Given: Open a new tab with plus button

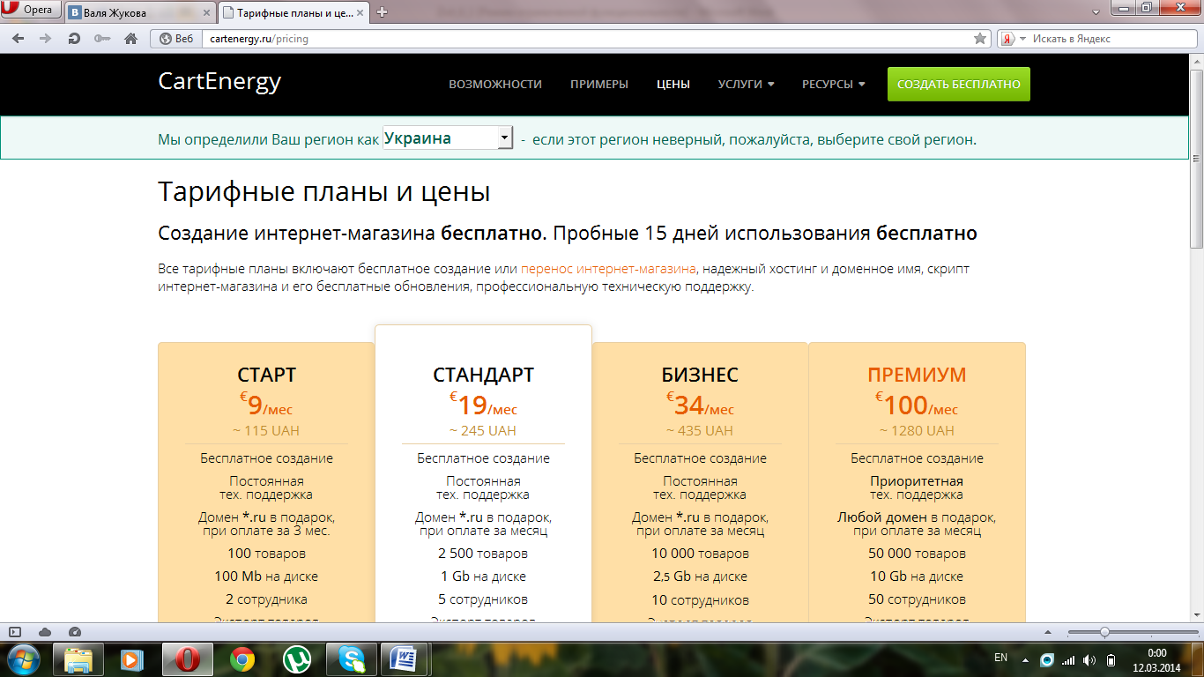Looking at the screenshot, I should tap(382, 12).
